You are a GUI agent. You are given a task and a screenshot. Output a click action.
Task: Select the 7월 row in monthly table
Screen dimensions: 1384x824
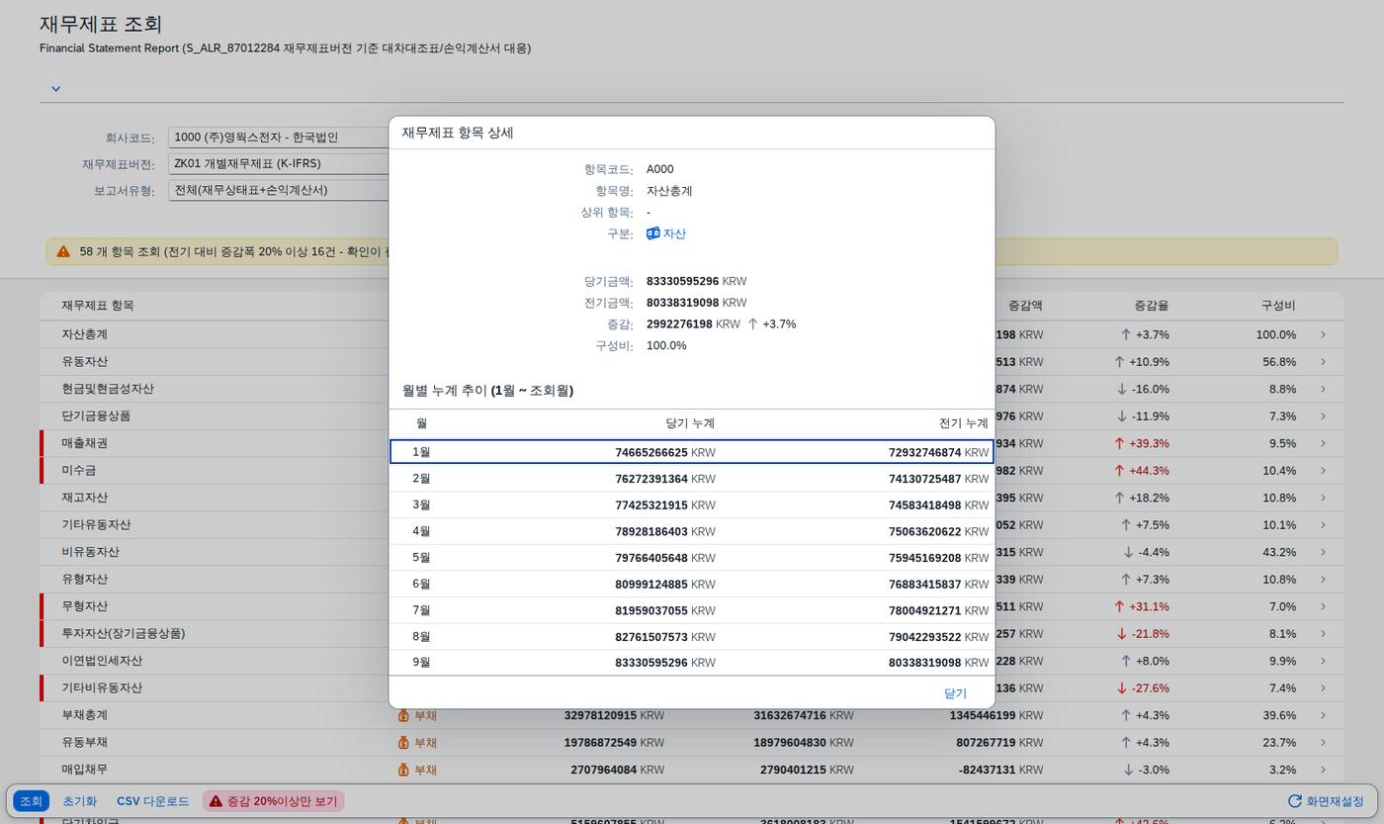[x=692, y=610]
